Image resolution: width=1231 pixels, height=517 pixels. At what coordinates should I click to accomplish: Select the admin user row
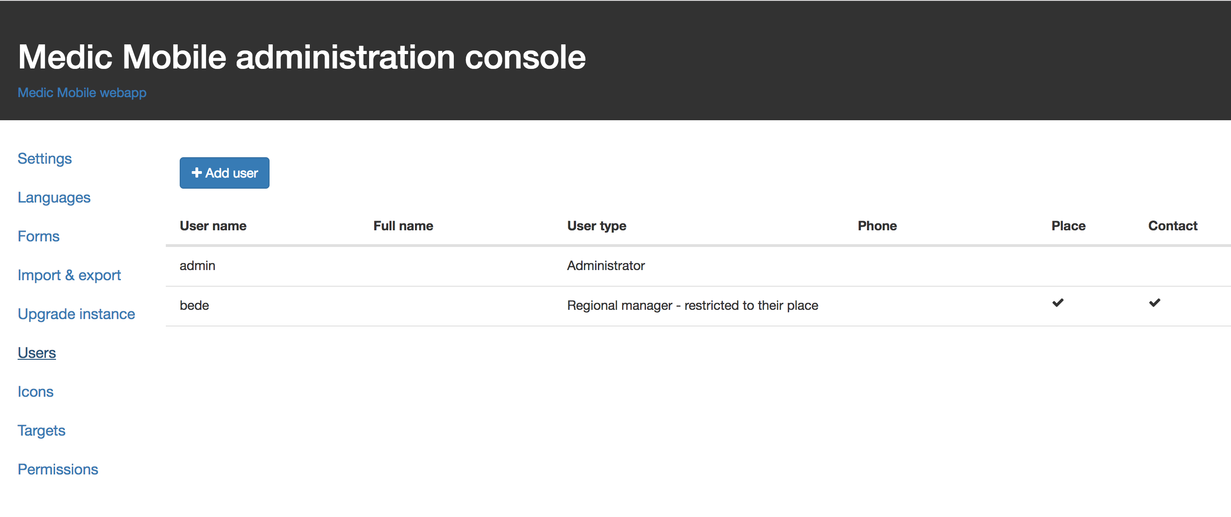coord(698,266)
